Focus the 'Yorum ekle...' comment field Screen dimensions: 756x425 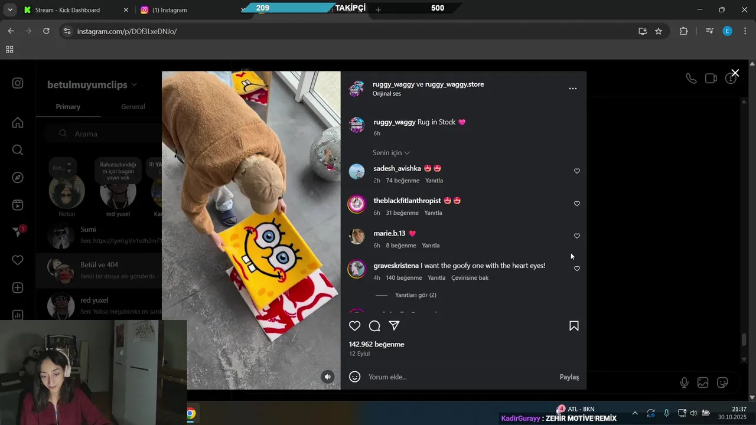(461, 377)
